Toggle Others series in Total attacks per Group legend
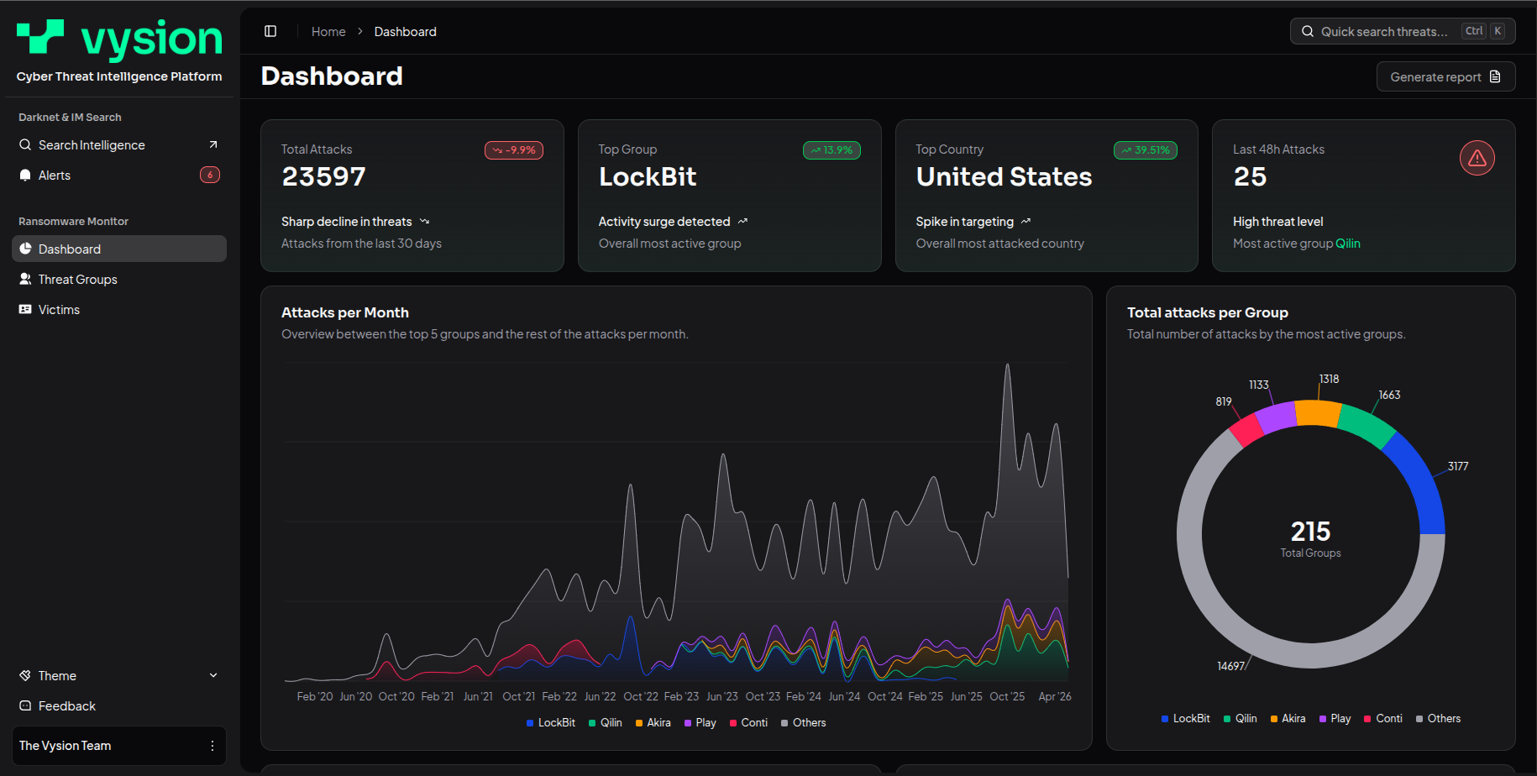The width and height of the screenshot is (1537, 776). point(1438,718)
